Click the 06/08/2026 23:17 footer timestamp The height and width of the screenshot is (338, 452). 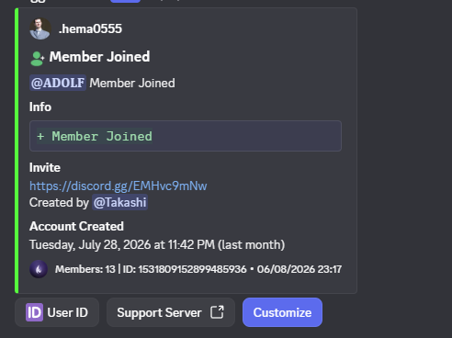click(x=299, y=269)
